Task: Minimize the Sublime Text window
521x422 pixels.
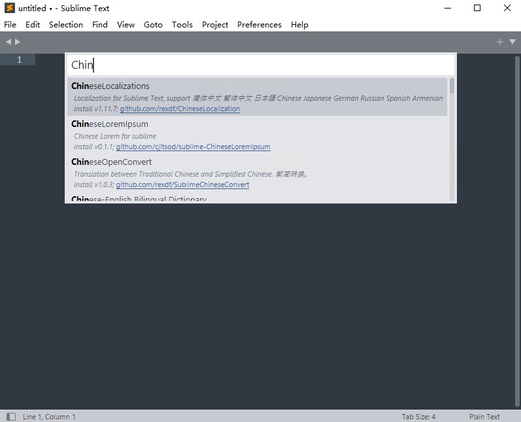Action: coord(448,8)
